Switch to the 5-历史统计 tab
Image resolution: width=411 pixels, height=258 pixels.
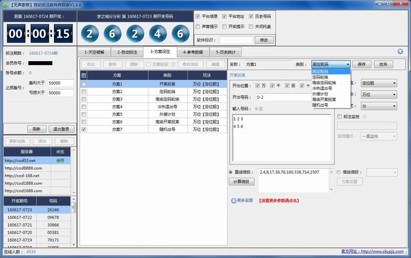click(x=226, y=52)
